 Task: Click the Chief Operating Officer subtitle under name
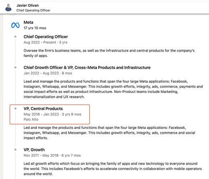point(33,10)
